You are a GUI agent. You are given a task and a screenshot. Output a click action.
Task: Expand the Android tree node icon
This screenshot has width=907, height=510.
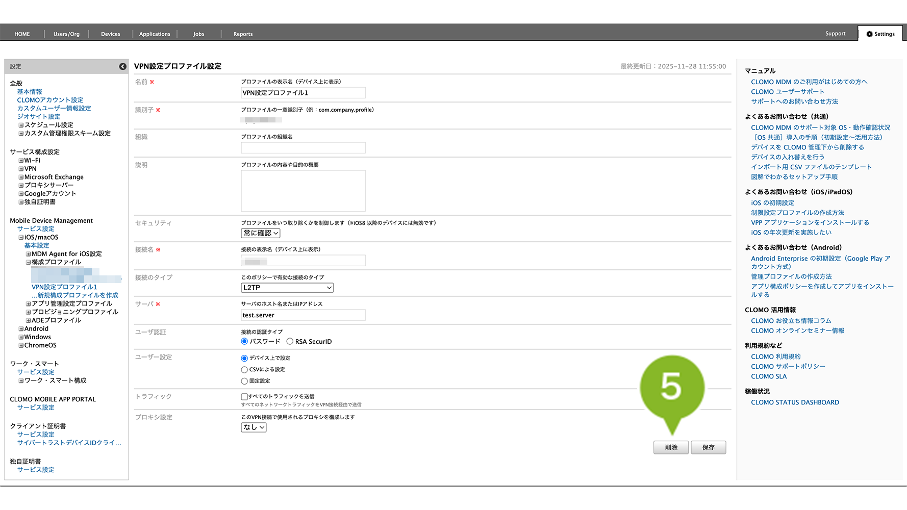(21, 329)
